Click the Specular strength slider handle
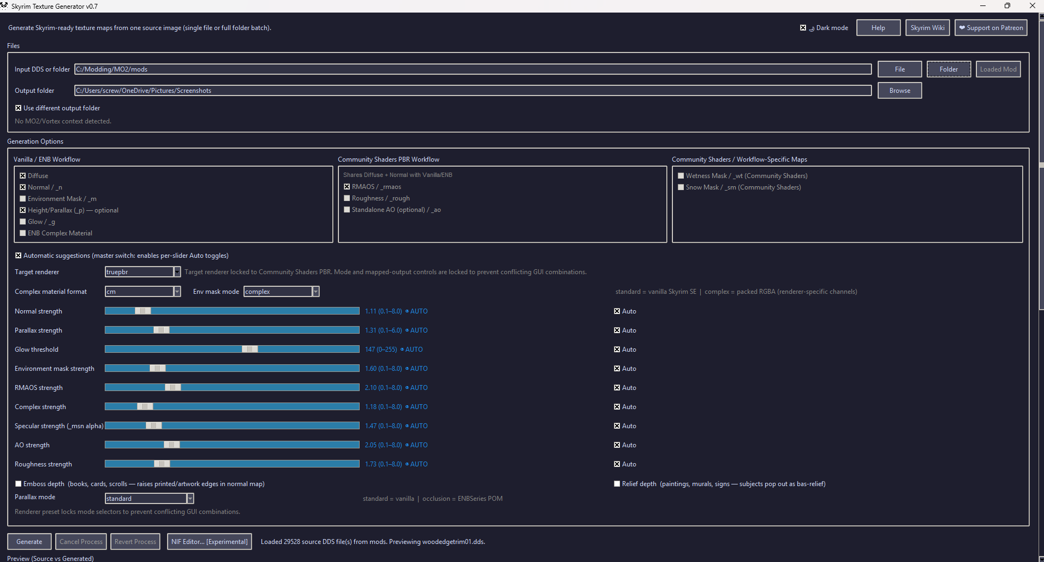The height and width of the screenshot is (562, 1044). pos(154,426)
